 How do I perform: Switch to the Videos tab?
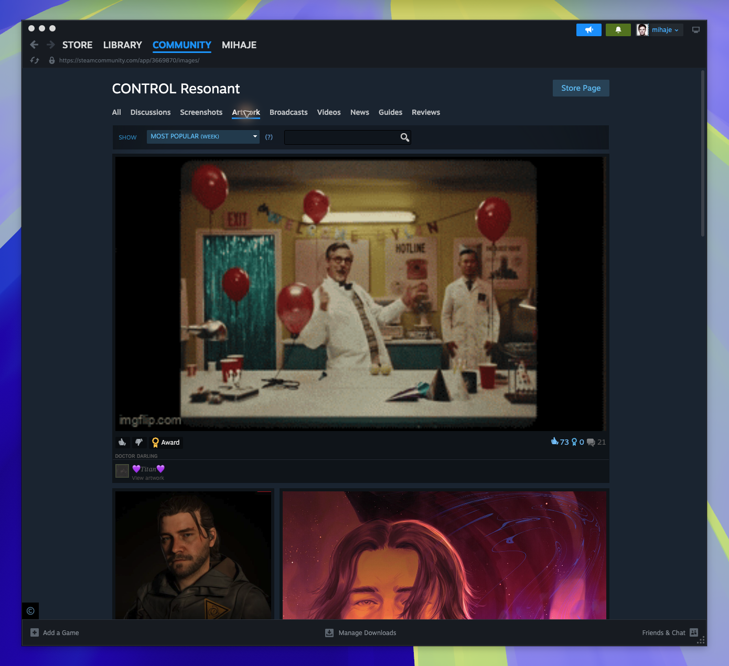click(x=329, y=112)
